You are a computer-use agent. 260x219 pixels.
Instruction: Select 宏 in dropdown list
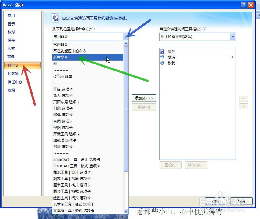click(x=88, y=64)
